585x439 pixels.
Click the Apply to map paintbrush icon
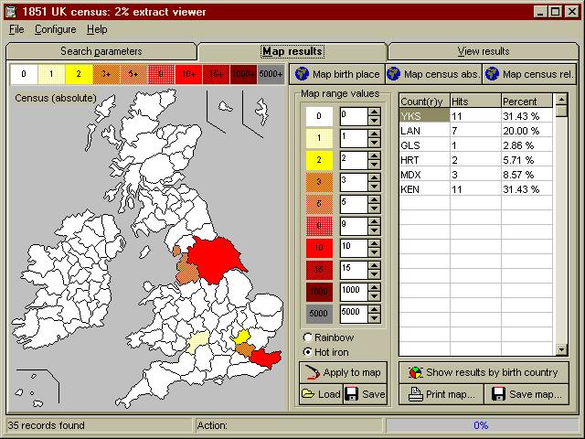[312, 372]
